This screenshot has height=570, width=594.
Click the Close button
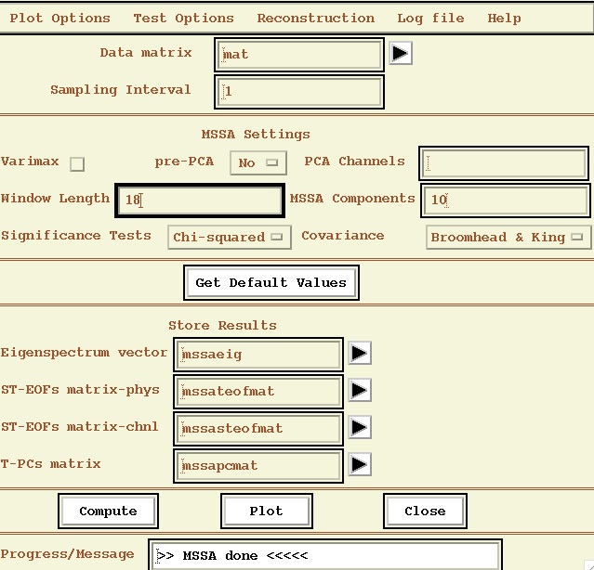[x=425, y=511]
